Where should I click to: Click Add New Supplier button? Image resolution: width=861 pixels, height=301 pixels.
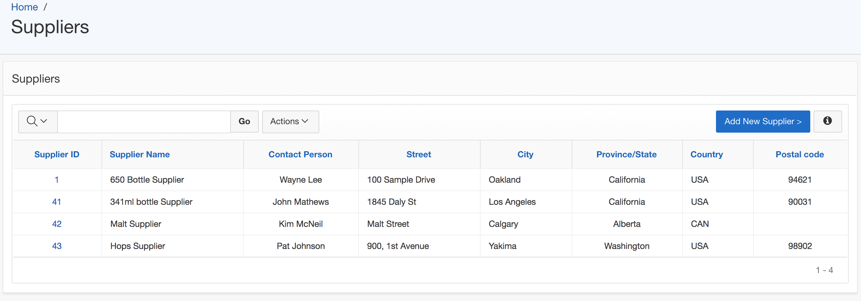[x=762, y=122]
